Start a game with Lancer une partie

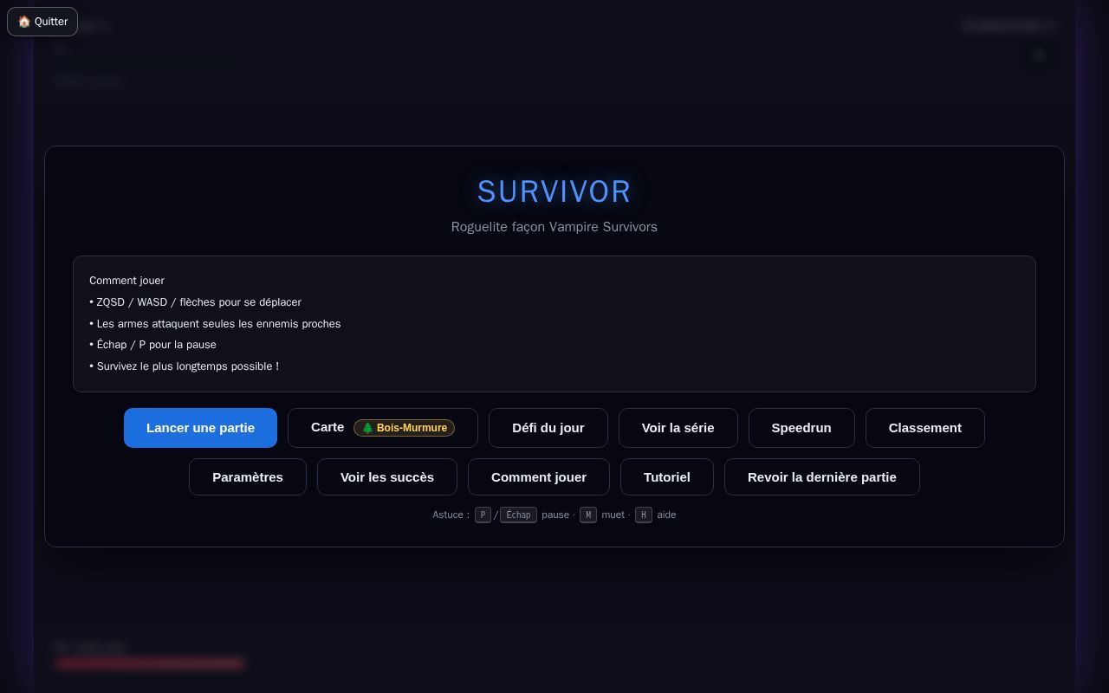[x=200, y=428]
